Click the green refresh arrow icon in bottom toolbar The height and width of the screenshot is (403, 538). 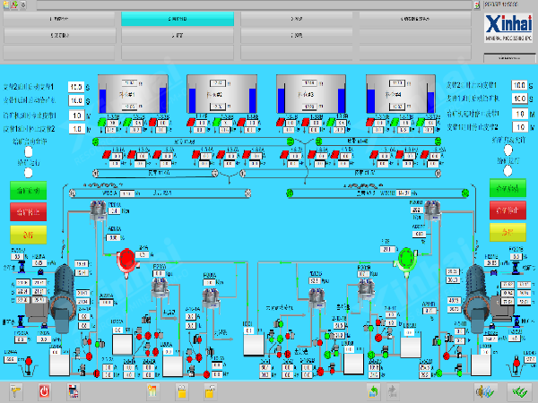(372, 390)
